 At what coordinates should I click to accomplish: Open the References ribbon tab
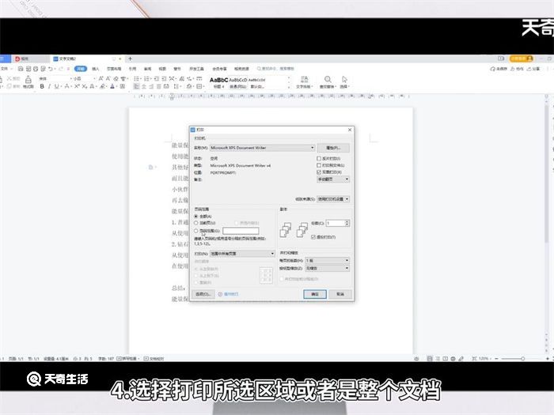132,69
